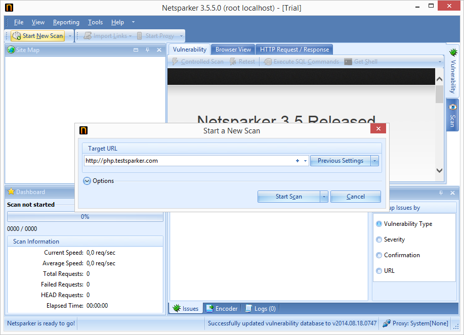Click the browser view scroll up arrow
464x335 pixels.
click(439, 79)
